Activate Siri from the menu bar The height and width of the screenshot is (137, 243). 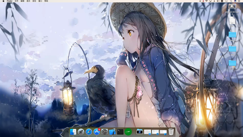235,1
